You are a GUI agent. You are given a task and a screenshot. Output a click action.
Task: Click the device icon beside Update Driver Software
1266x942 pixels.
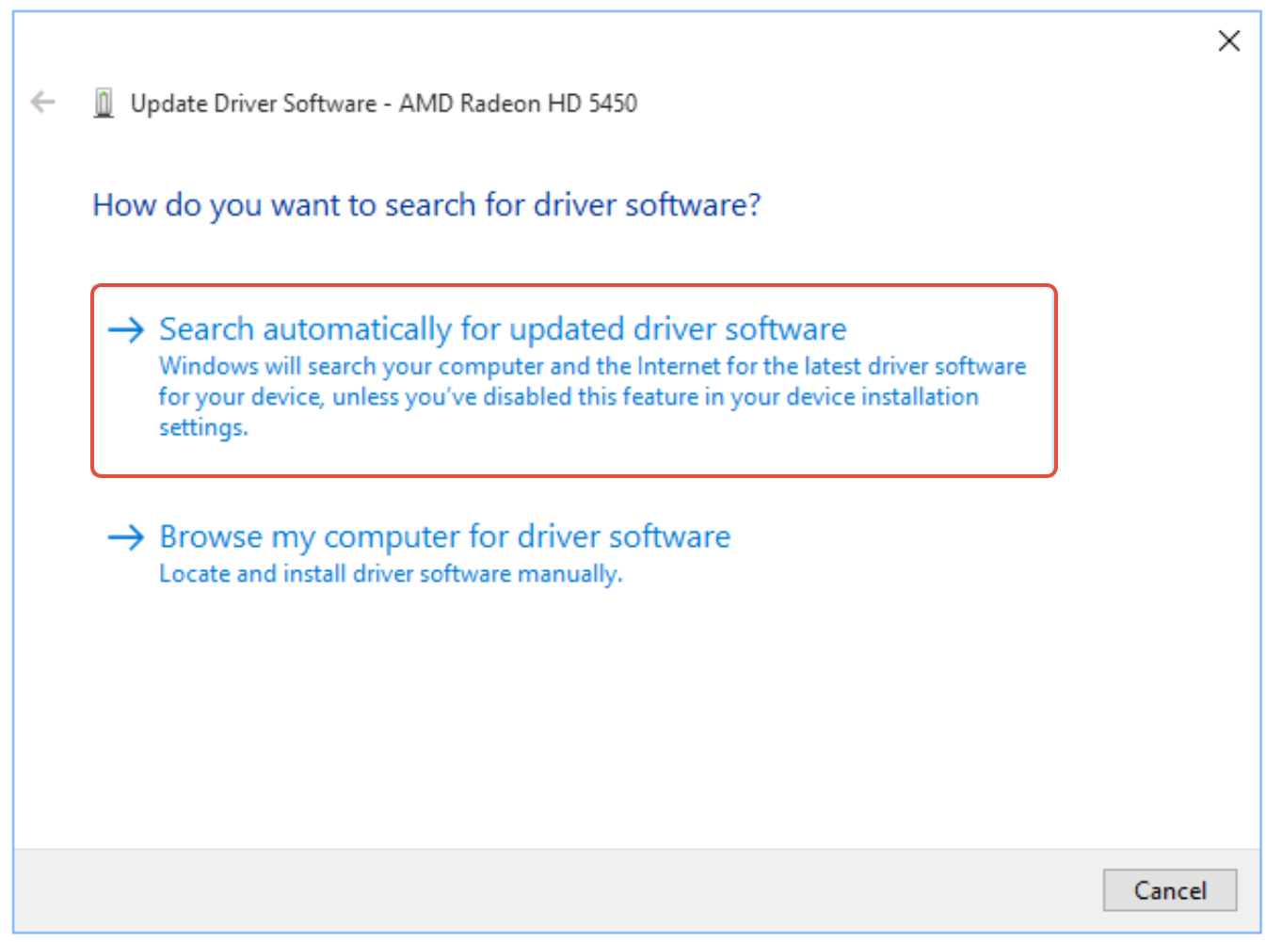click(x=104, y=103)
